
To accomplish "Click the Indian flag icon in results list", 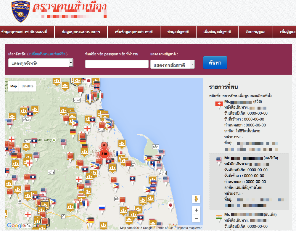I will coord(219,218).
